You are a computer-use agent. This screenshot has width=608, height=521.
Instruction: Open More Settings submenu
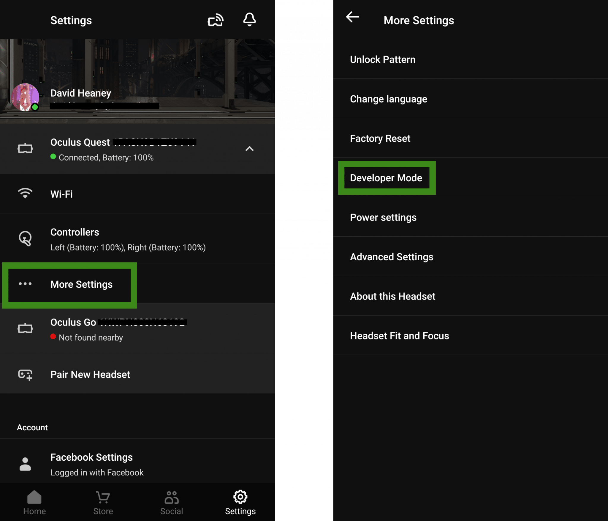click(81, 284)
